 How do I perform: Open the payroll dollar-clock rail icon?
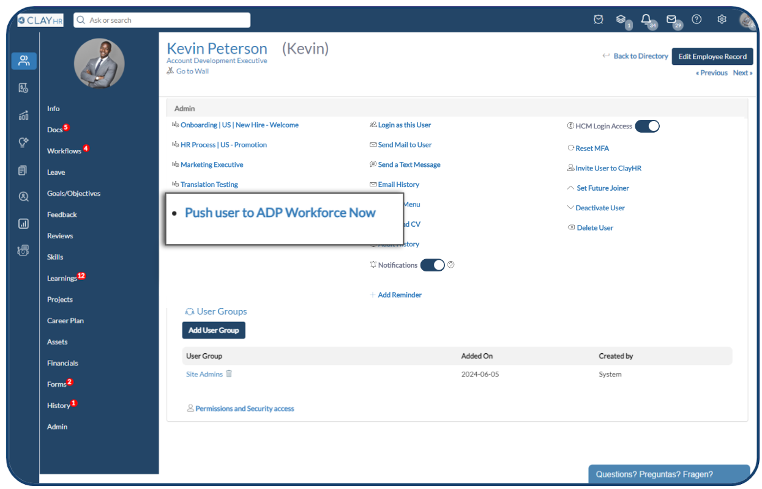point(23,88)
